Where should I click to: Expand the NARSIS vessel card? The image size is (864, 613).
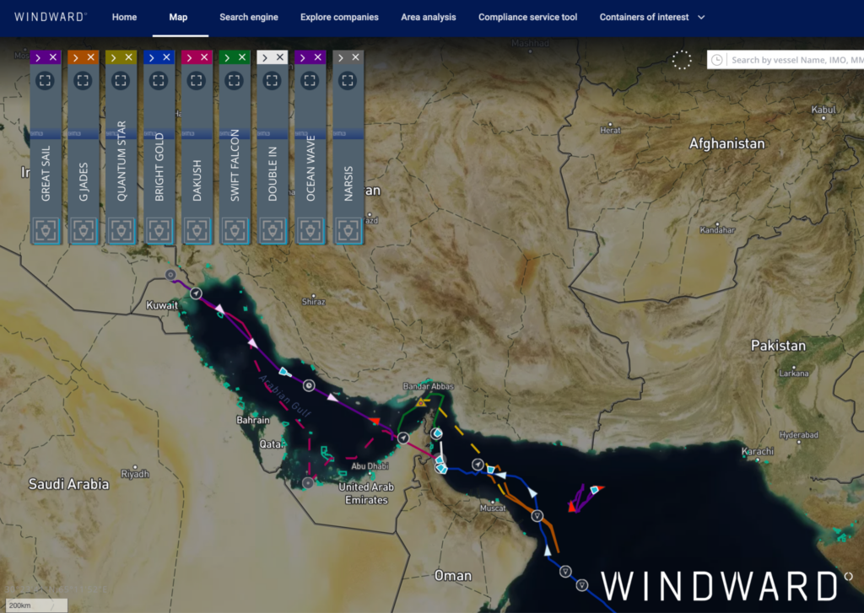[x=341, y=57]
